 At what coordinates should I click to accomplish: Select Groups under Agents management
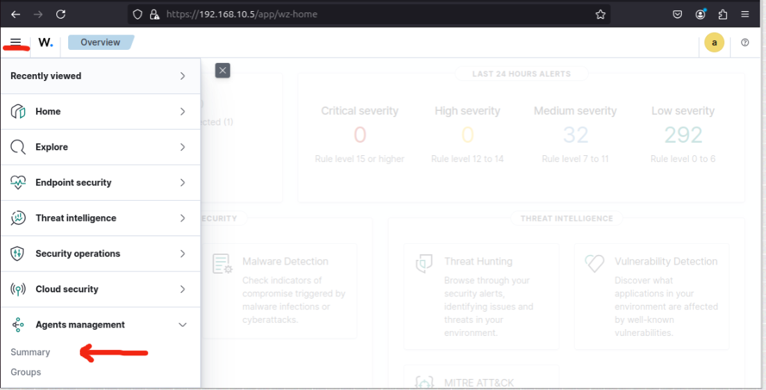click(x=26, y=373)
